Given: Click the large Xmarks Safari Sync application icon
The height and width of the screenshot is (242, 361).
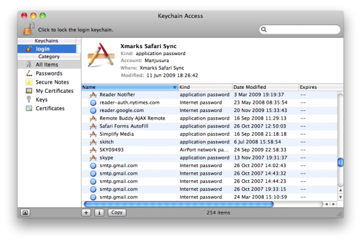Looking at the screenshot, I should pyautogui.click(x=101, y=55).
